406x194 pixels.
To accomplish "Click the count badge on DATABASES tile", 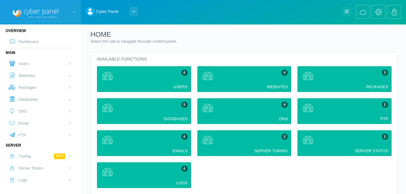I will pos(184,105).
